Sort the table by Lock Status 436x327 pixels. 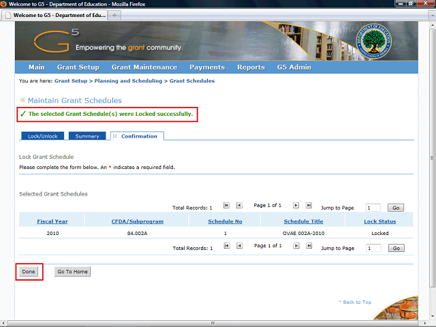coord(380,221)
